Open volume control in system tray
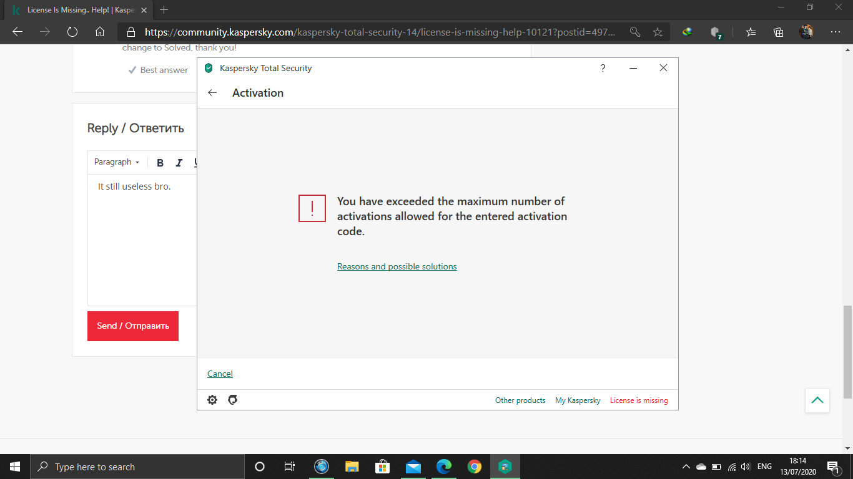Image resolution: width=853 pixels, height=479 pixels. click(745, 467)
